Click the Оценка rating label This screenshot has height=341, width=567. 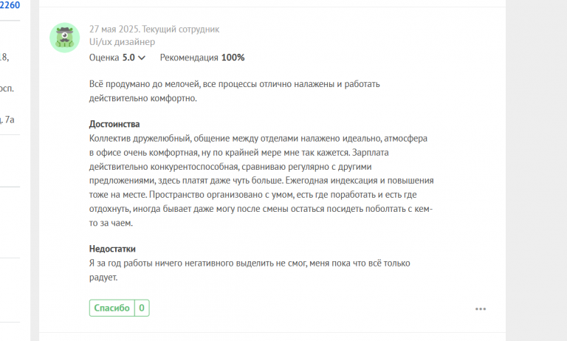[x=104, y=57]
